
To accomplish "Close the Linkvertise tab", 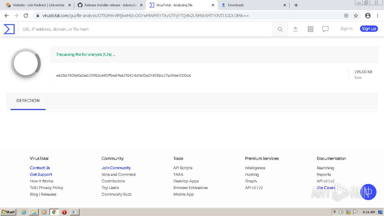I will (x=70, y=5).
